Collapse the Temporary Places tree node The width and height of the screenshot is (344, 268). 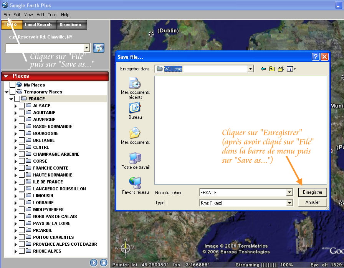(7, 92)
